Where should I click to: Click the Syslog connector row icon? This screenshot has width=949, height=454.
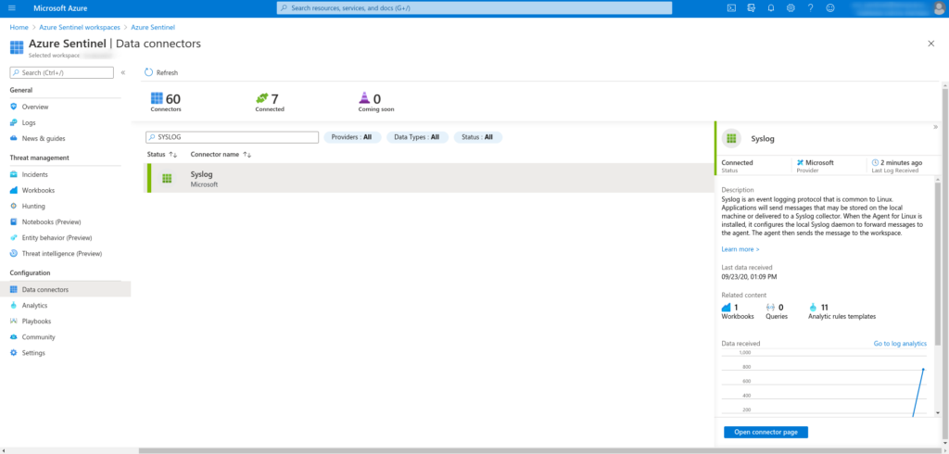coord(167,179)
